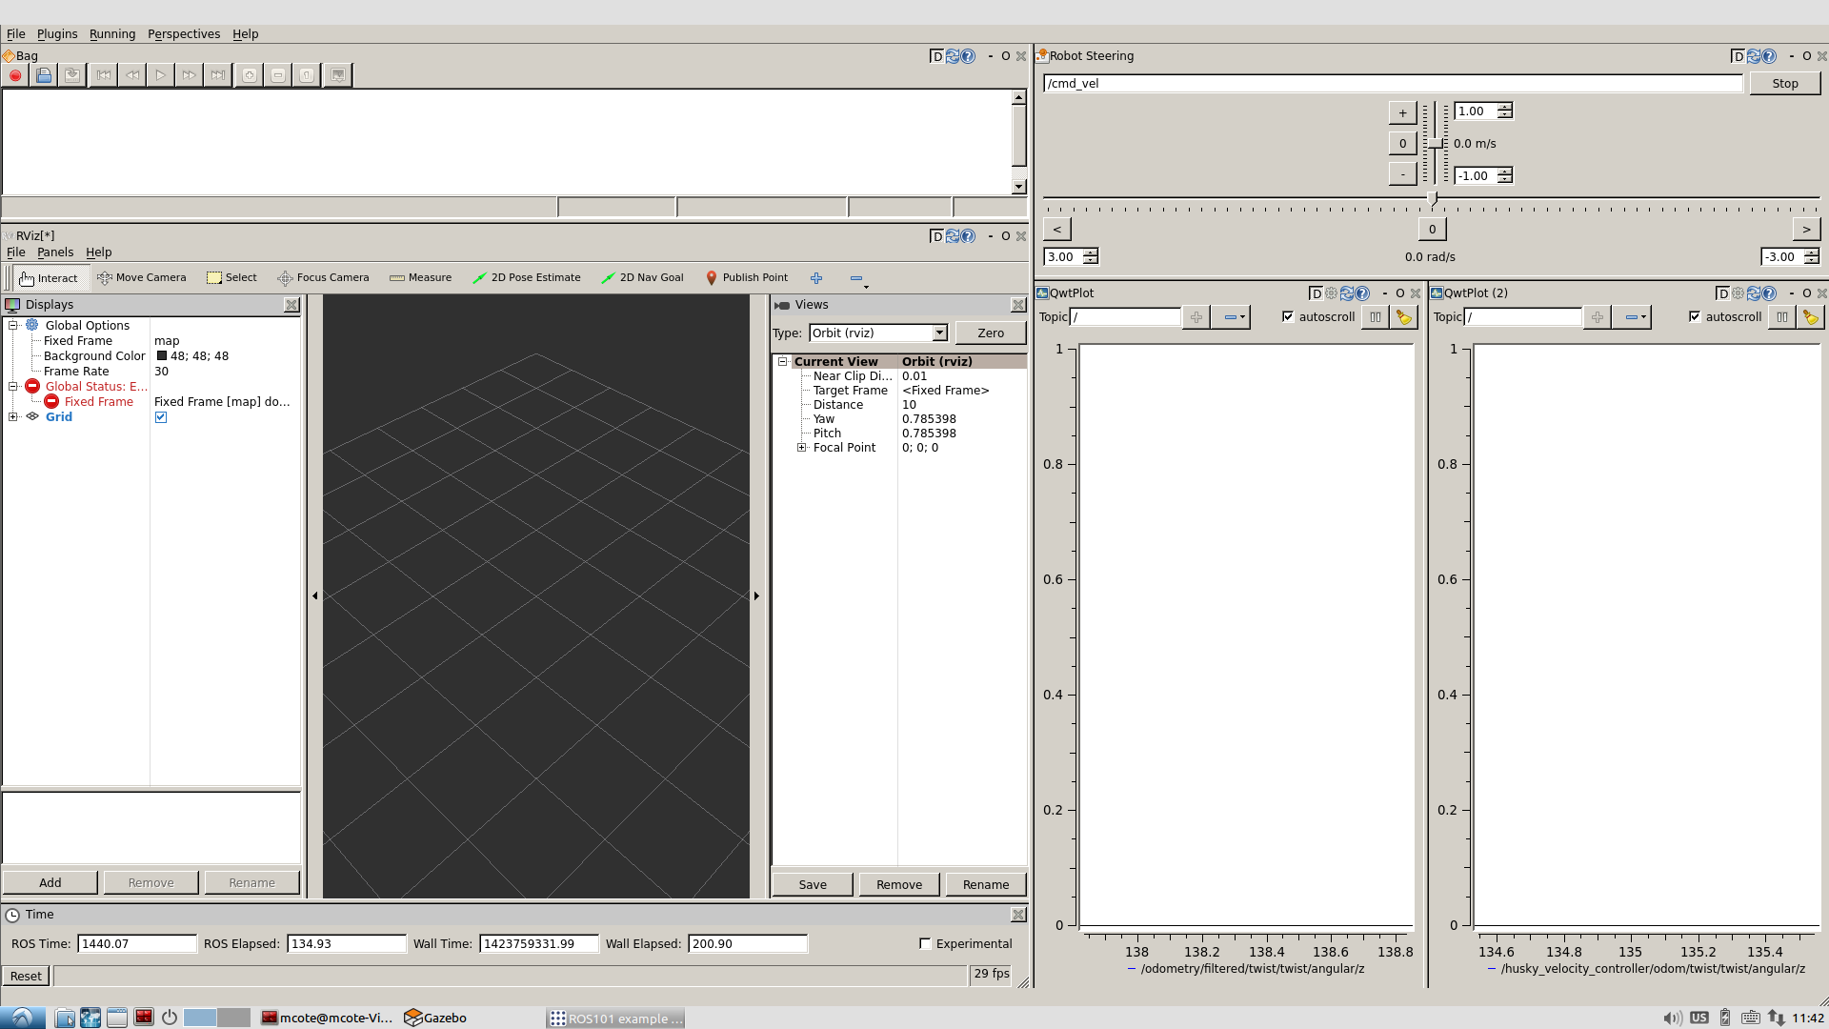This screenshot has width=1829, height=1029.
Task: Click the Add display button
Action: pos(50,882)
